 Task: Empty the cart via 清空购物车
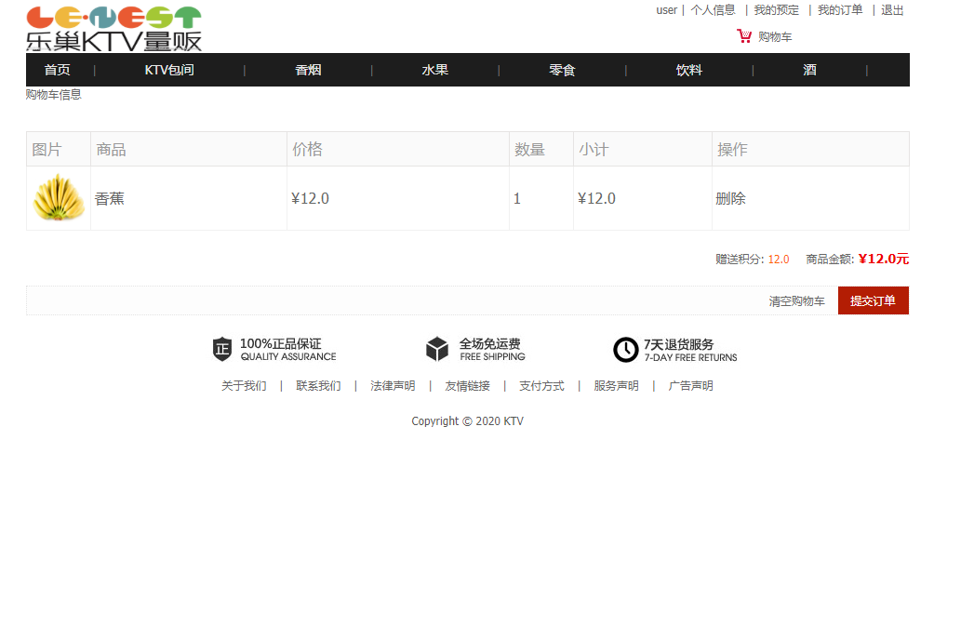(796, 300)
